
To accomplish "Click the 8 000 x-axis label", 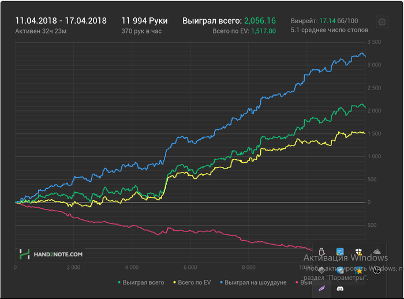I will click(x=248, y=268).
